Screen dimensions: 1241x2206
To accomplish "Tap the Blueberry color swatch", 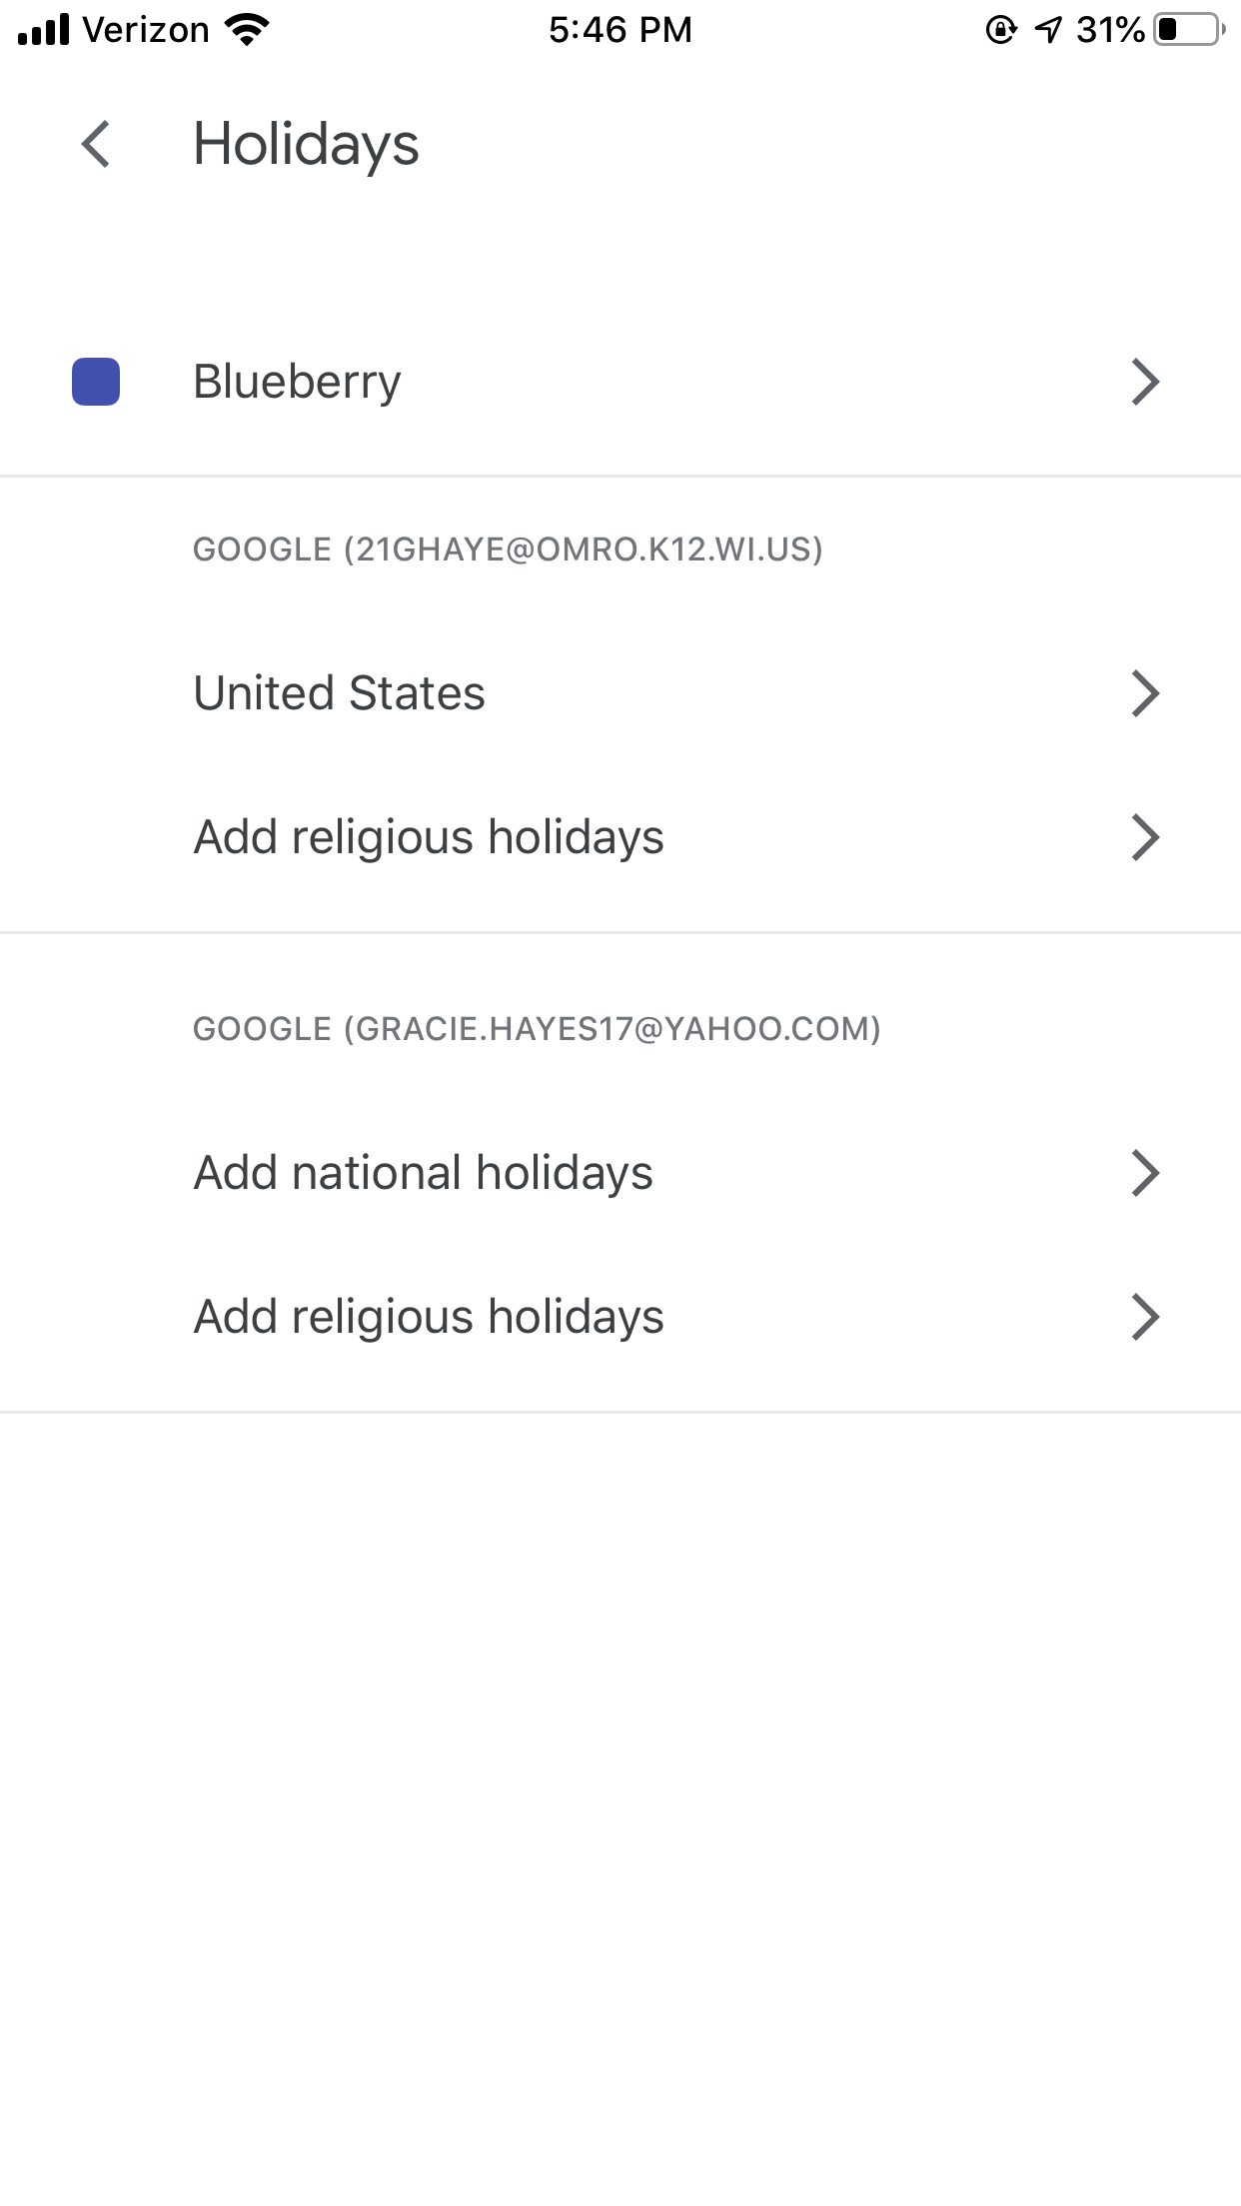I will [x=96, y=382].
